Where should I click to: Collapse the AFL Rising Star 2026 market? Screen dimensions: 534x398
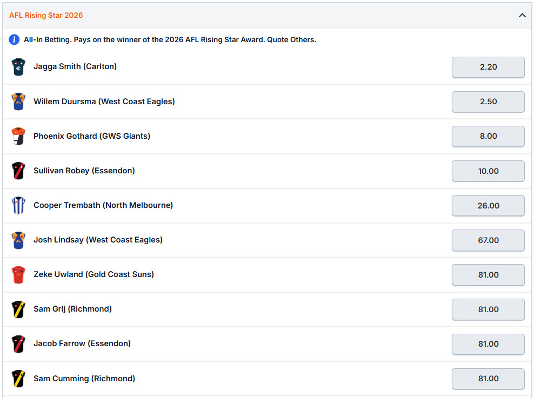tap(522, 15)
